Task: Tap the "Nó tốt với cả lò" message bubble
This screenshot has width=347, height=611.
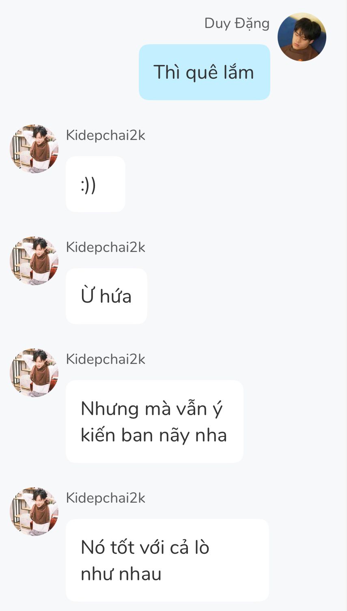Action: point(167,560)
